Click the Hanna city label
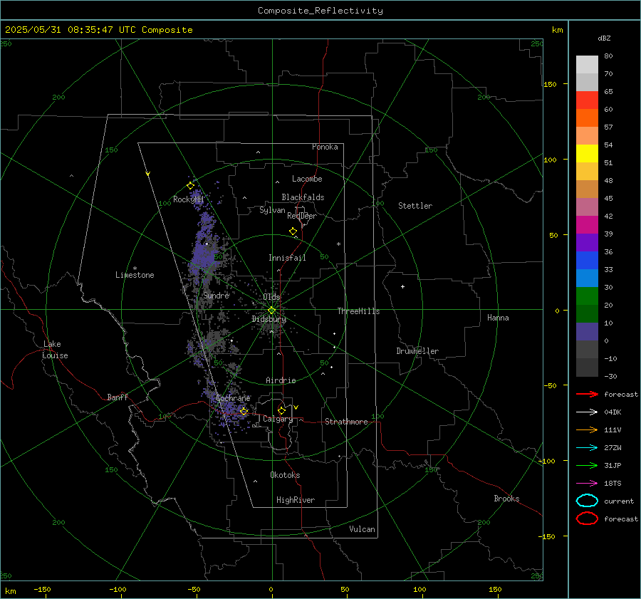The width and height of the screenshot is (641, 599). click(x=498, y=318)
